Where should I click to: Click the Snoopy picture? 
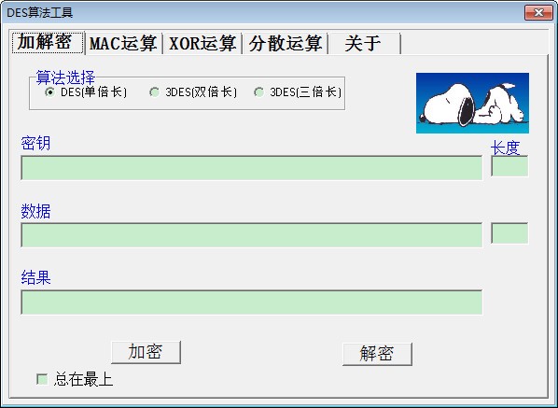[472, 104]
